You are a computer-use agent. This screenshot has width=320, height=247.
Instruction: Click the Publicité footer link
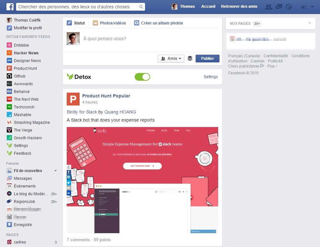(275, 61)
